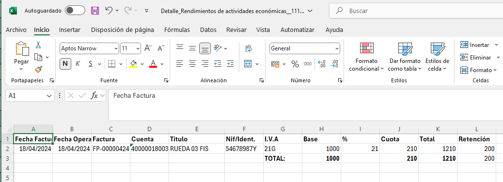
Task: Toggle Italic (K) formatting
Action: tap(78, 64)
